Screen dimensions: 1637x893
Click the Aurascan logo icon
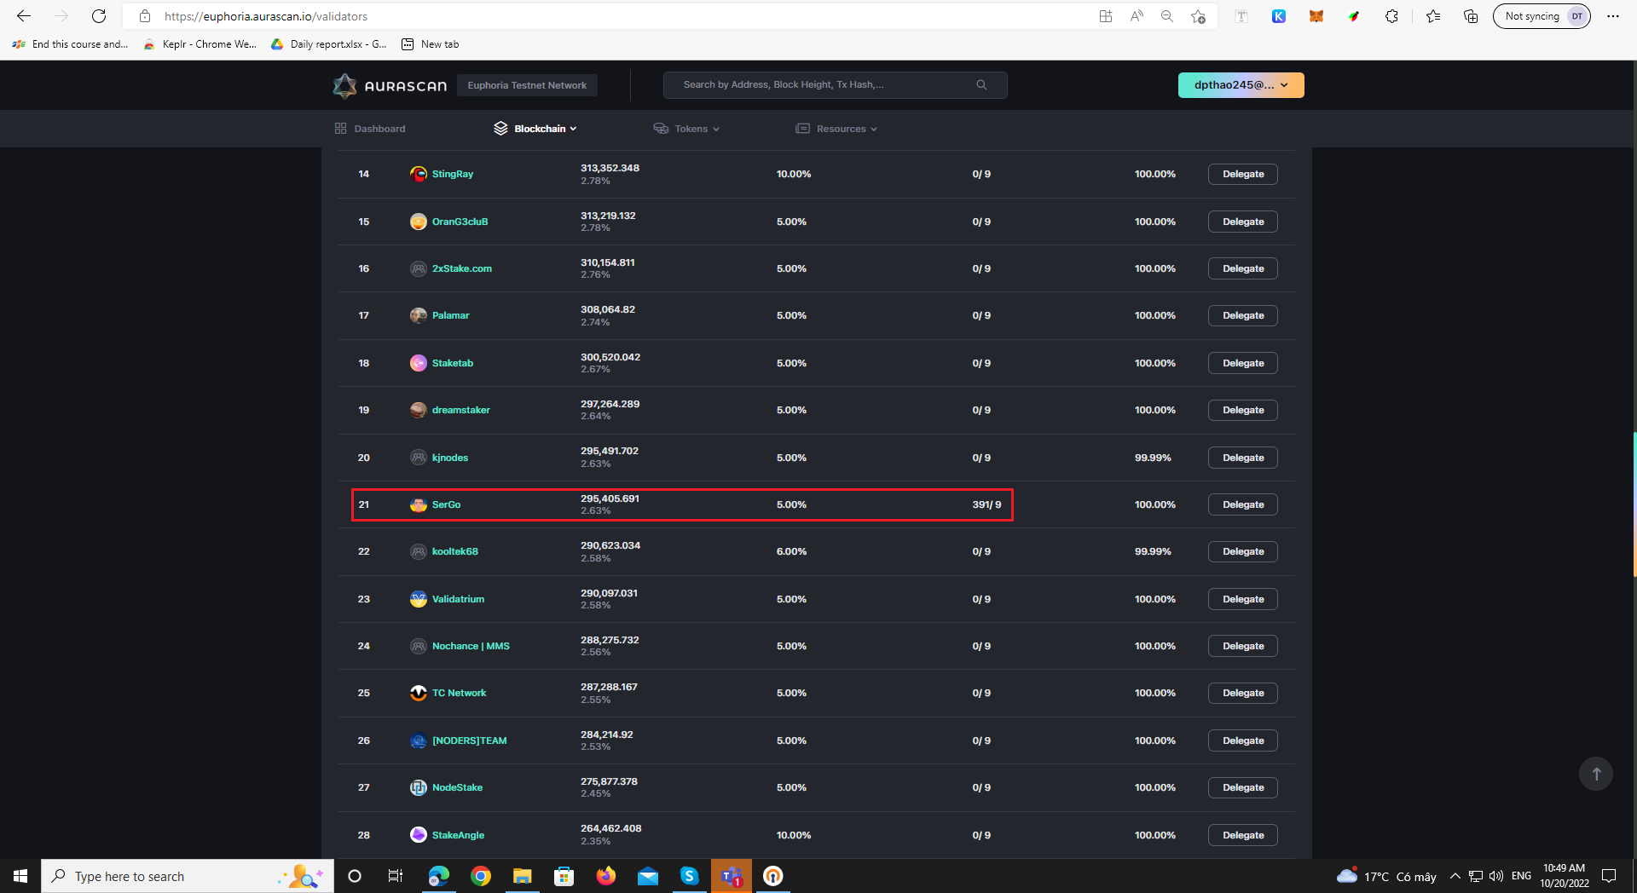pyautogui.click(x=344, y=84)
